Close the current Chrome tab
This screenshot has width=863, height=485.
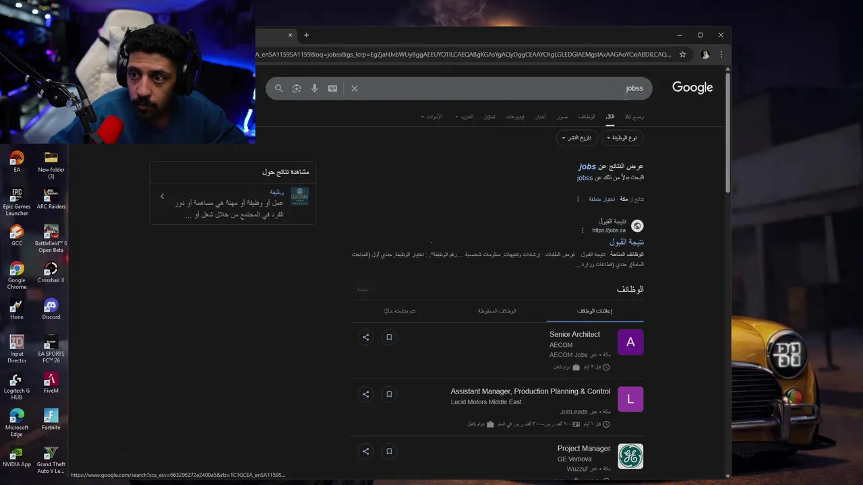(x=291, y=35)
